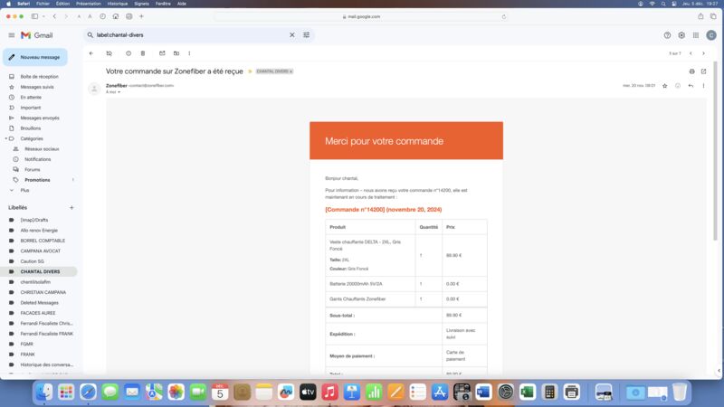724x407 pixels.
Task: Open Safari Présentation menu
Action: point(88,4)
